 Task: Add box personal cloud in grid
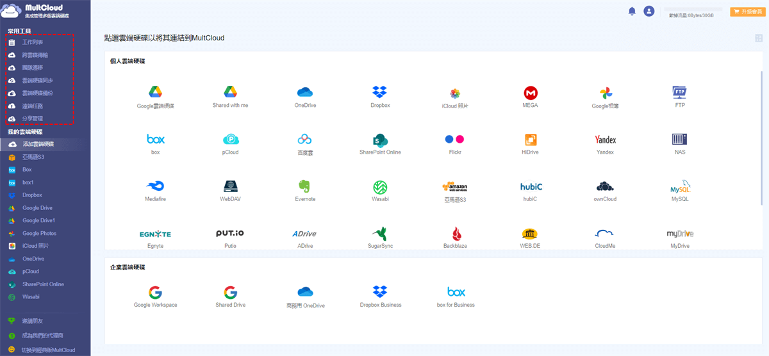pyautogui.click(x=155, y=144)
